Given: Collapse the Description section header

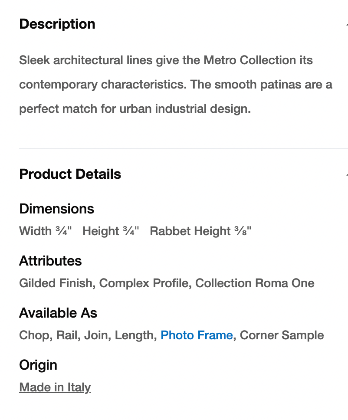Looking at the screenshot, I should pos(57,24).
